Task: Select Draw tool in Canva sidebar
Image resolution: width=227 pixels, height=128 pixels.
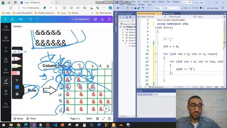Action: pyautogui.click(x=6, y=81)
